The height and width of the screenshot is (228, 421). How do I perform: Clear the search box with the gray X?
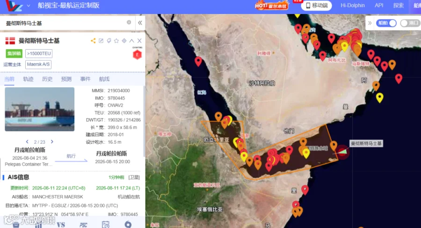click(129, 22)
